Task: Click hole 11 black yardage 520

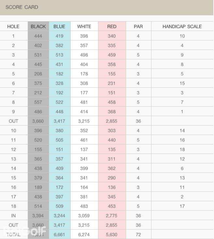Action: 38,140
